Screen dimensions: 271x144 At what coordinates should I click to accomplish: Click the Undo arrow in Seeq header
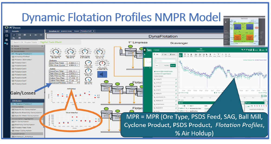point(242,50)
